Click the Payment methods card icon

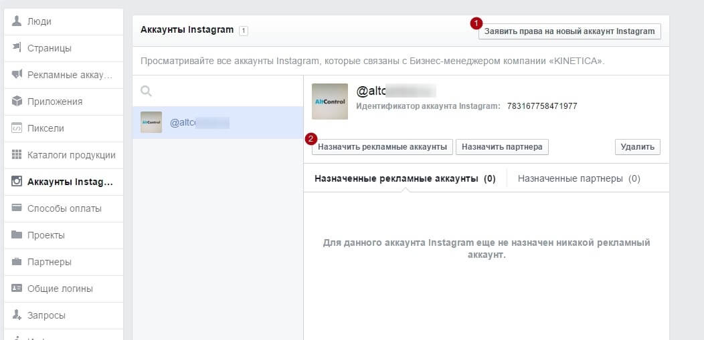[x=17, y=208]
